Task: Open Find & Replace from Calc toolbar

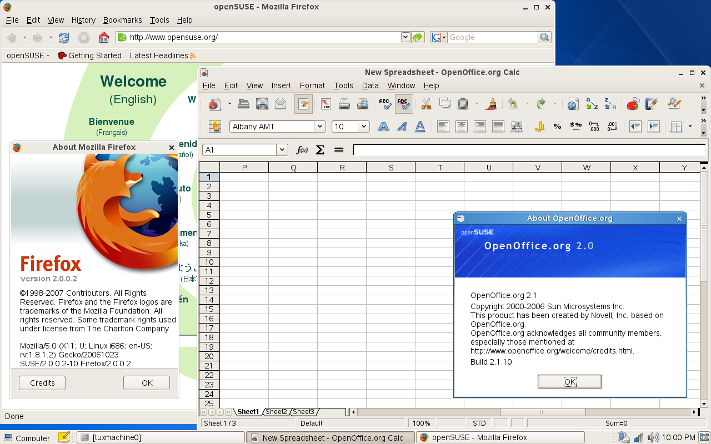Action: (674, 104)
